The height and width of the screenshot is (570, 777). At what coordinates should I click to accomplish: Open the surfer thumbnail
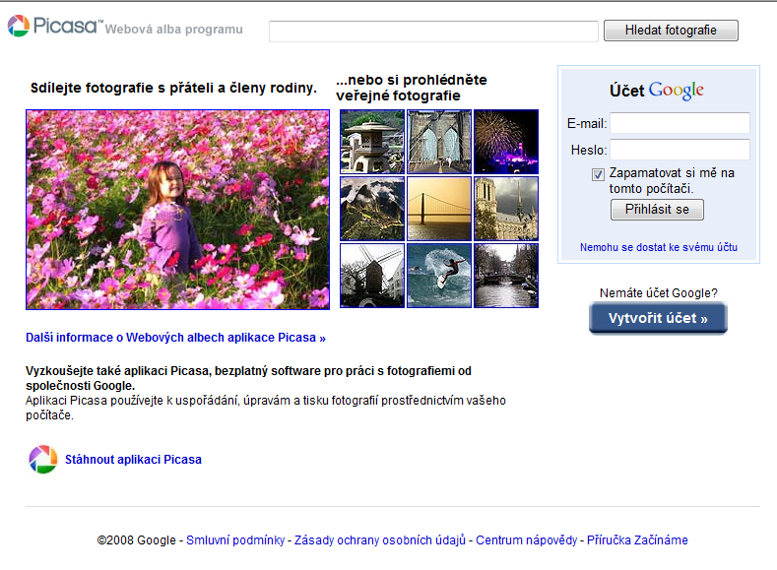pyautogui.click(x=439, y=276)
